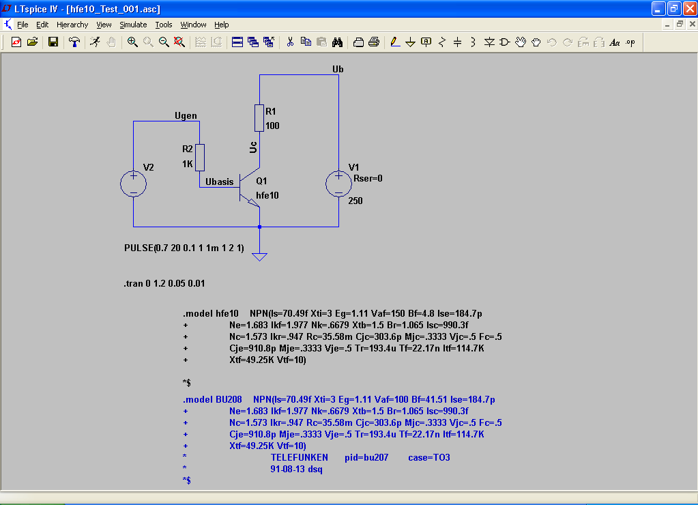
Task: Select the Place Capacitor tool
Action: (458, 42)
